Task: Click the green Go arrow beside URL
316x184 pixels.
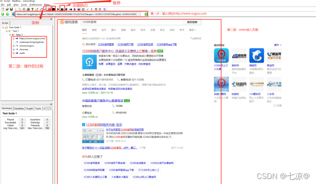Action: pos(146,14)
